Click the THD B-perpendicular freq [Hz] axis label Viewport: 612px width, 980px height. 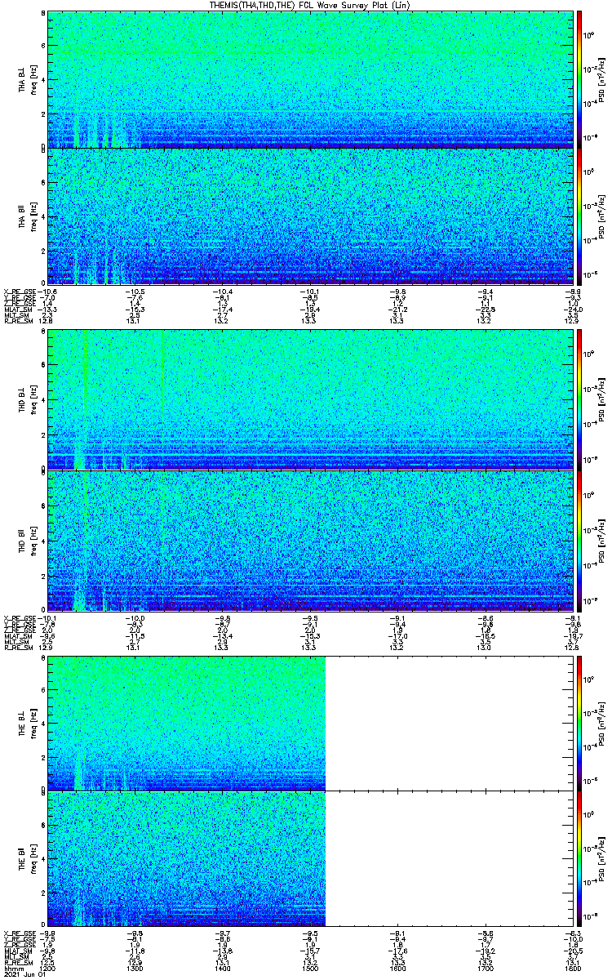tap(33, 401)
